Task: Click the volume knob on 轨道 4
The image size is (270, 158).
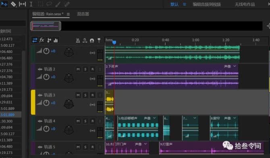Action: pos(46,129)
